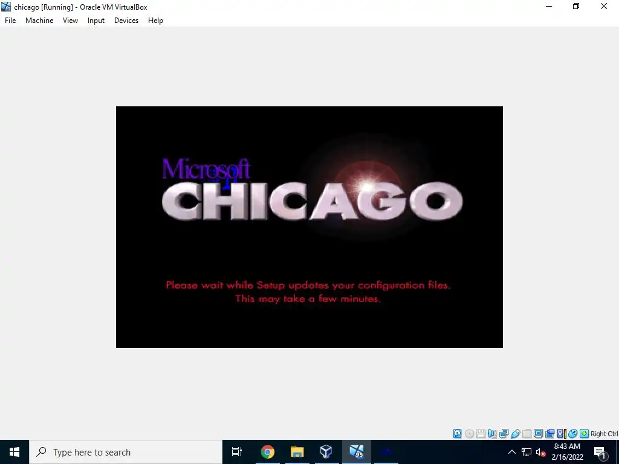Open VirtualBox Manager cube taskbar icon
This screenshot has width=619, height=464.
(326, 452)
